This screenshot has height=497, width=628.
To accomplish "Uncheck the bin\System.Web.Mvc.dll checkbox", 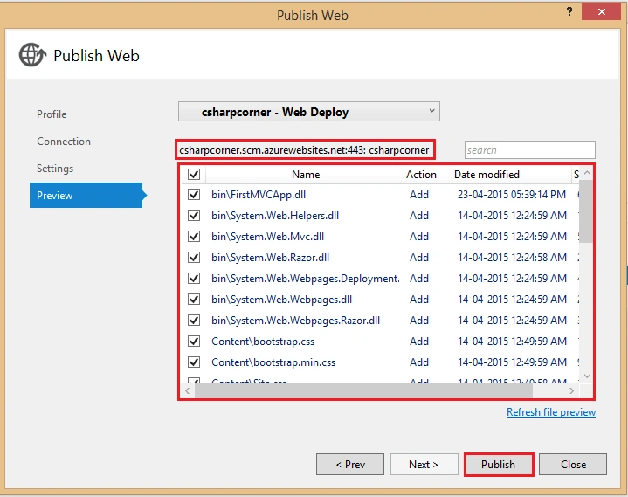I will click(x=194, y=237).
